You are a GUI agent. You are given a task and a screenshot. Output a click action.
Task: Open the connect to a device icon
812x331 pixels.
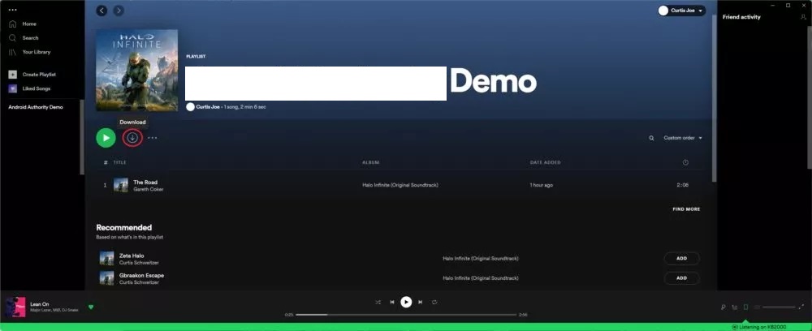[745, 307]
